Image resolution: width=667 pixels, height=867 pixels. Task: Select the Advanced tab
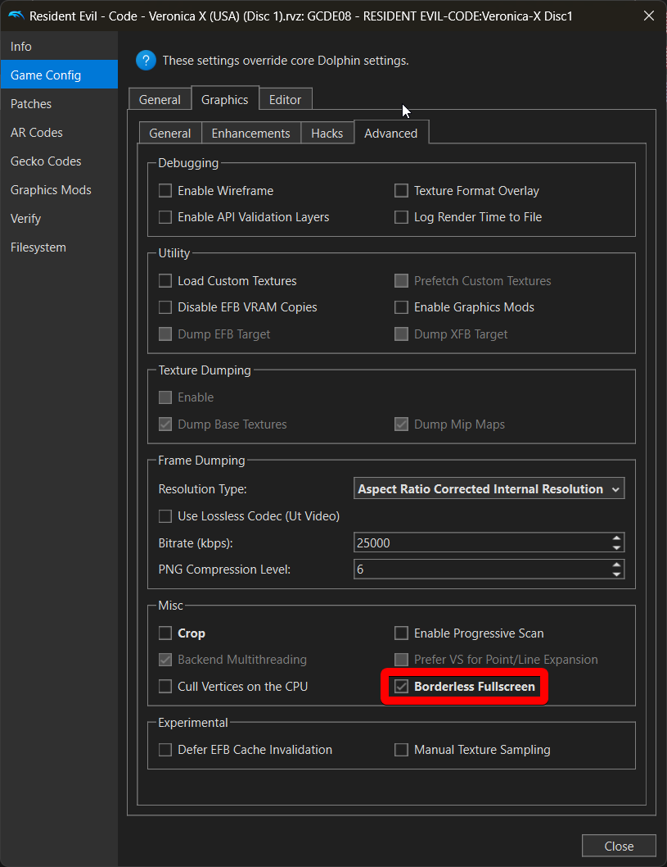pyautogui.click(x=391, y=133)
